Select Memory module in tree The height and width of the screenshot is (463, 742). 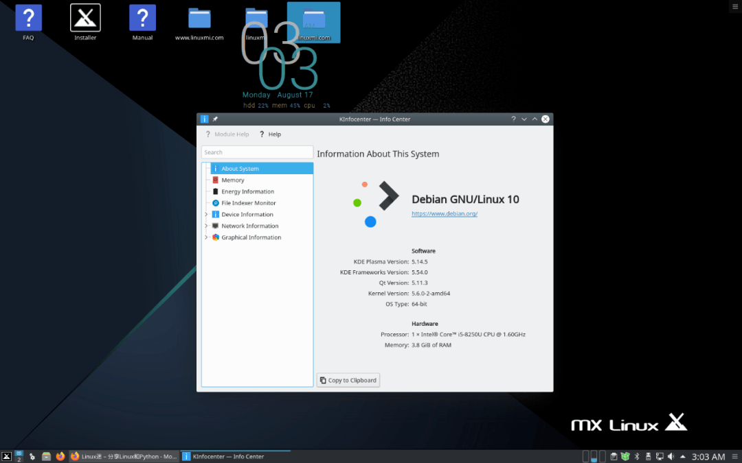[233, 180]
